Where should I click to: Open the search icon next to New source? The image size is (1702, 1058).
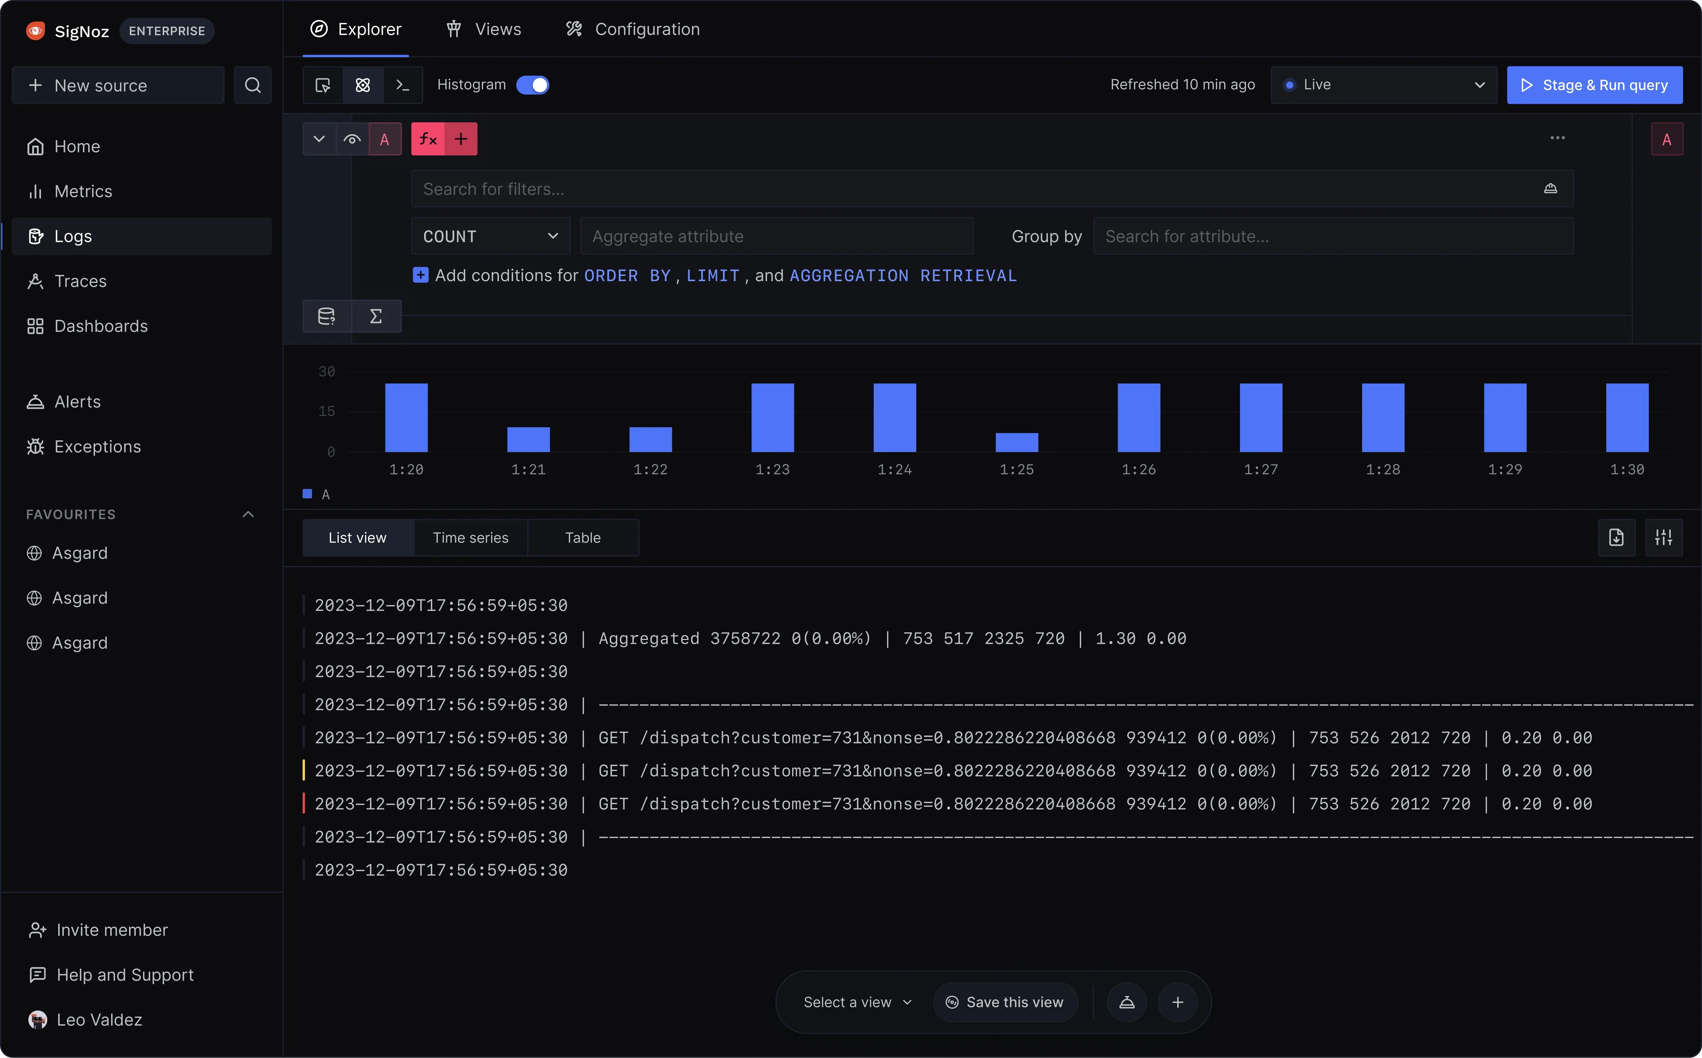[252, 85]
